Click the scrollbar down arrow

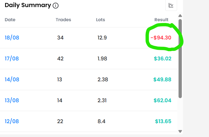pos(180,131)
